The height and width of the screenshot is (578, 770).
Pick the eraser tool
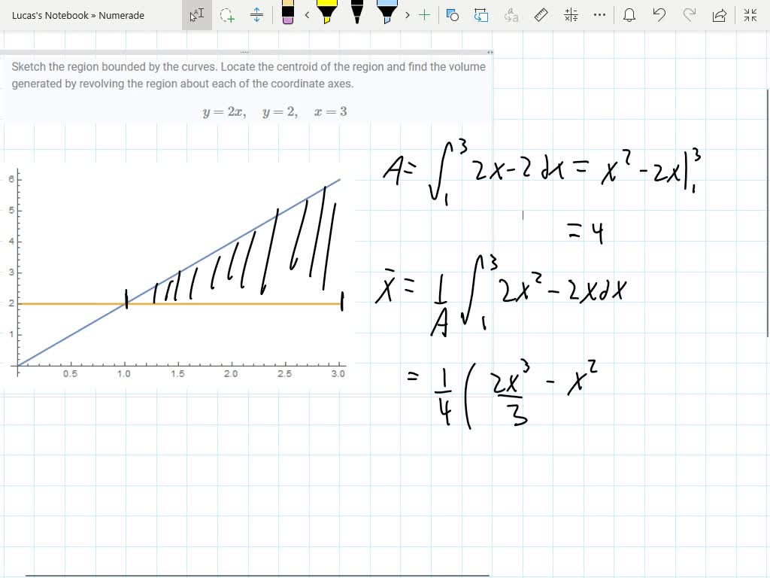pyautogui.click(x=286, y=15)
